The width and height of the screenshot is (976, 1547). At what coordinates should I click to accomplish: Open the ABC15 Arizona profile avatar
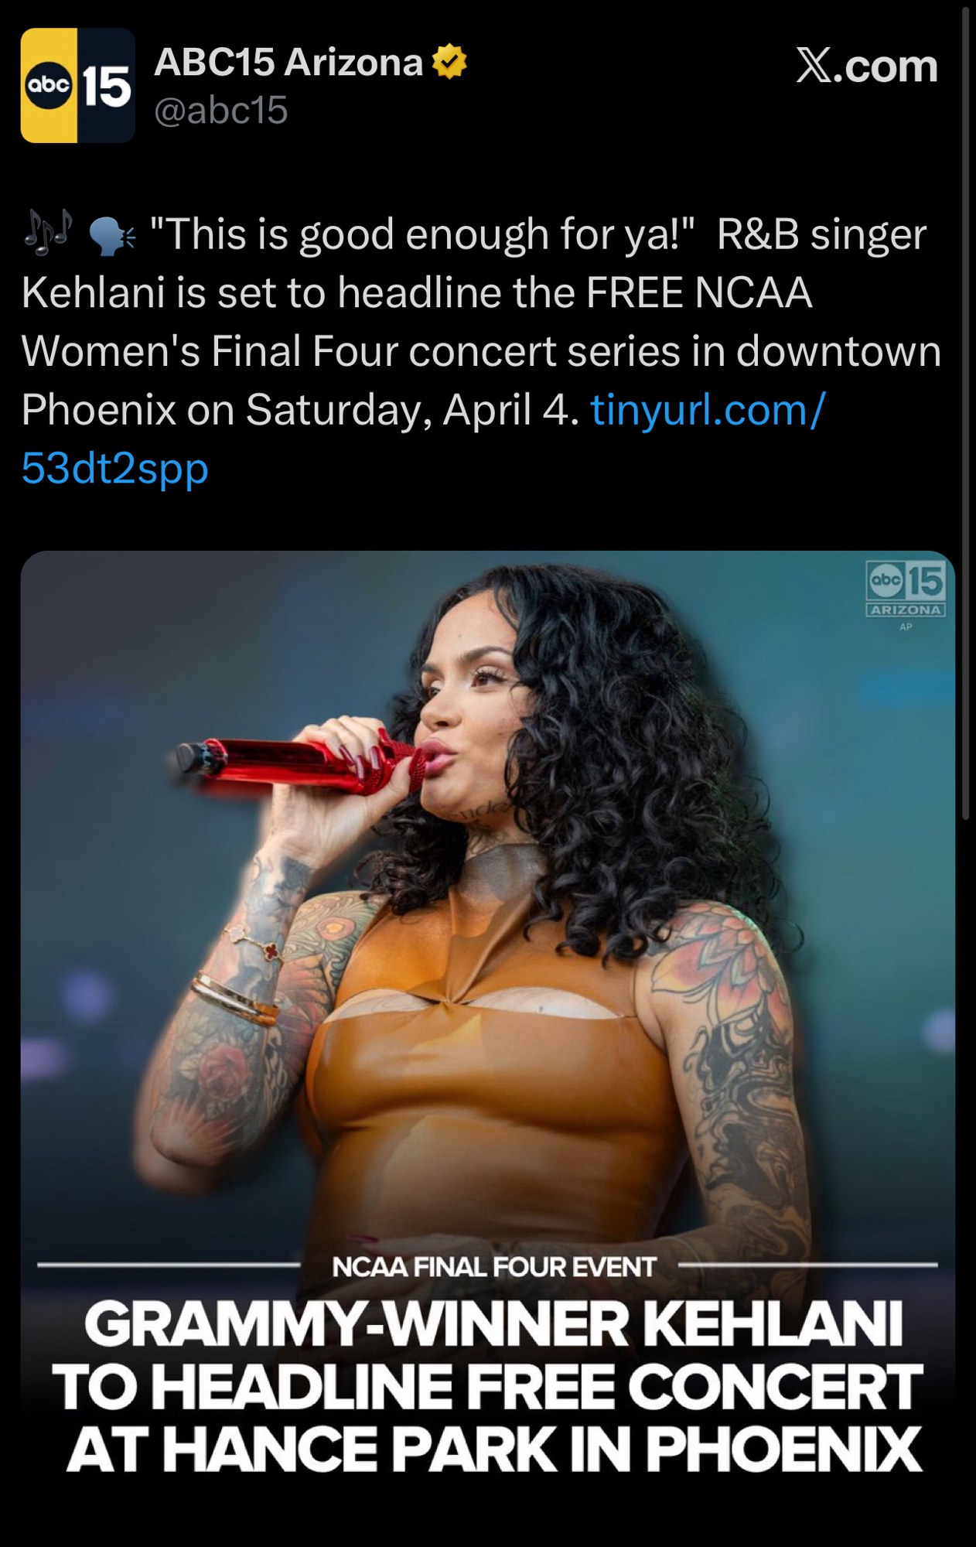pos(78,86)
